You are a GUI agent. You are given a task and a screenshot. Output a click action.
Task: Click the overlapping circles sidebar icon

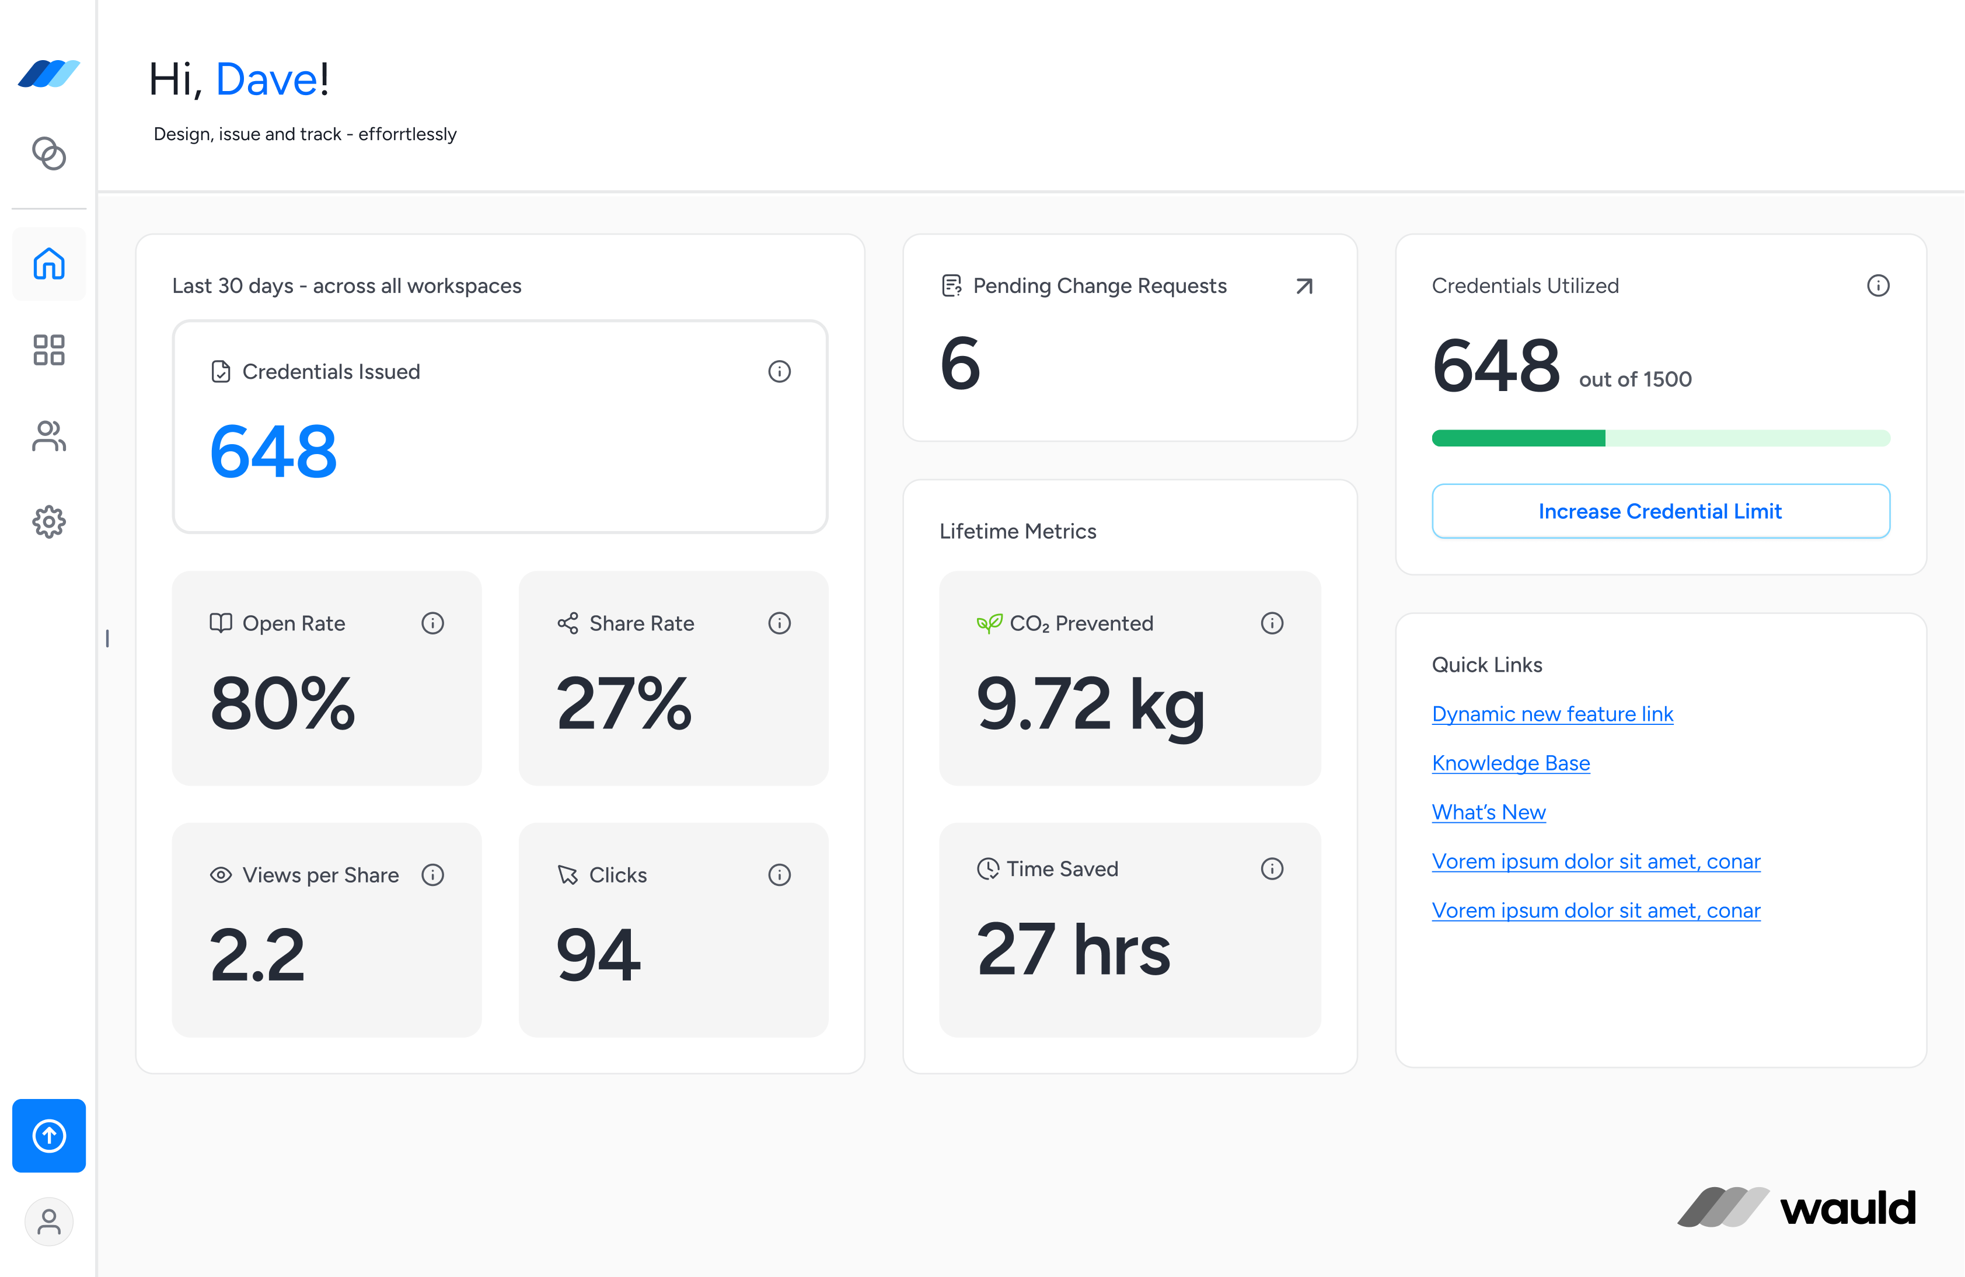tap(48, 153)
